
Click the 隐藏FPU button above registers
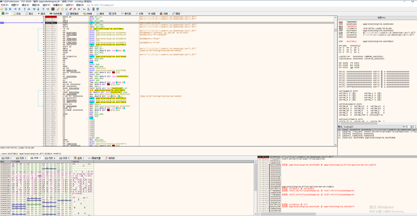coord(382,18)
